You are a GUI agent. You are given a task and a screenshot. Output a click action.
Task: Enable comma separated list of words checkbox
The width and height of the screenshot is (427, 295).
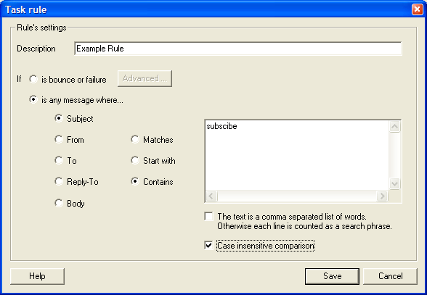(208, 217)
